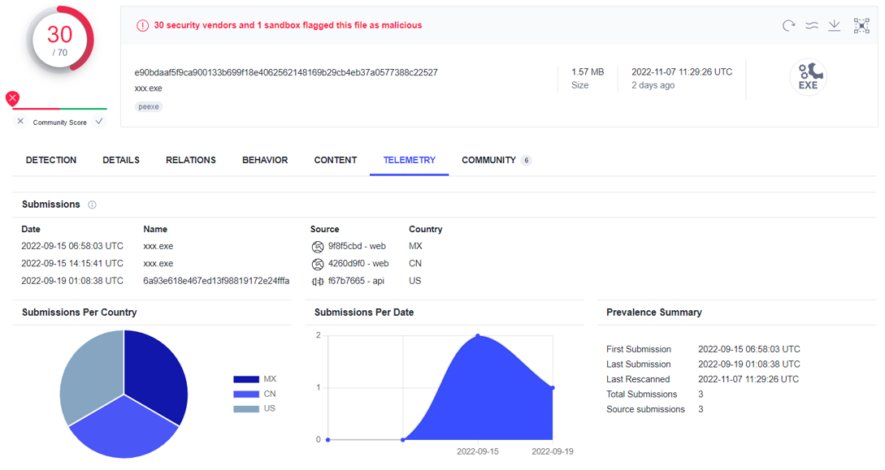The height and width of the screenshot is (470, 885).
Task: Click the reanalyze file refresh icon
Action: click(788, 26)
